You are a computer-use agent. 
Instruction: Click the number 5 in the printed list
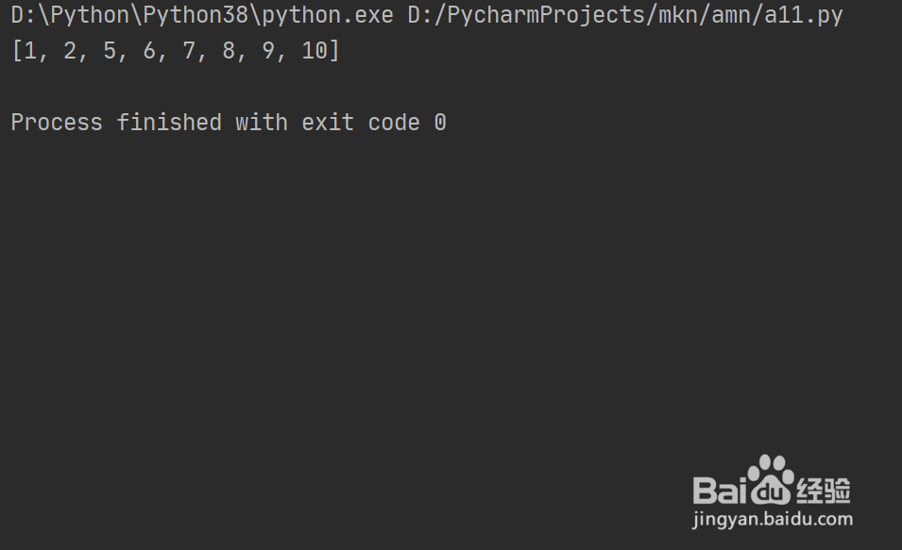tap(110, 51)
